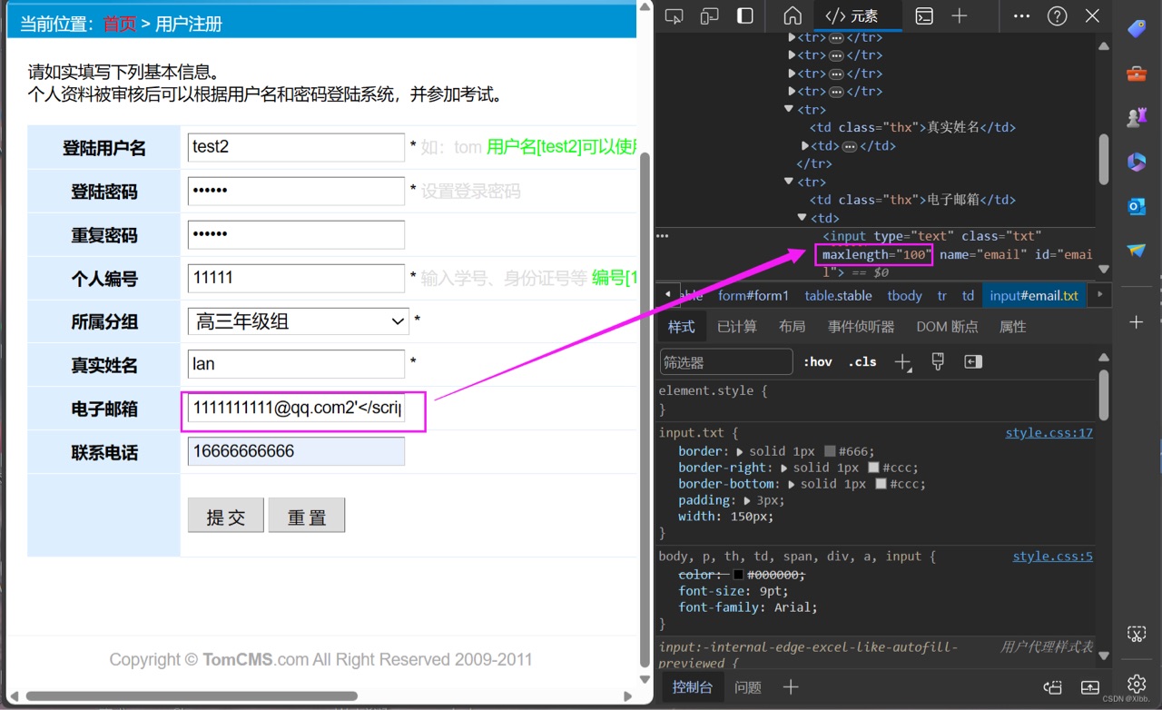
Task: Click the 真实姓名 real name input
Action: pos(296,364)
